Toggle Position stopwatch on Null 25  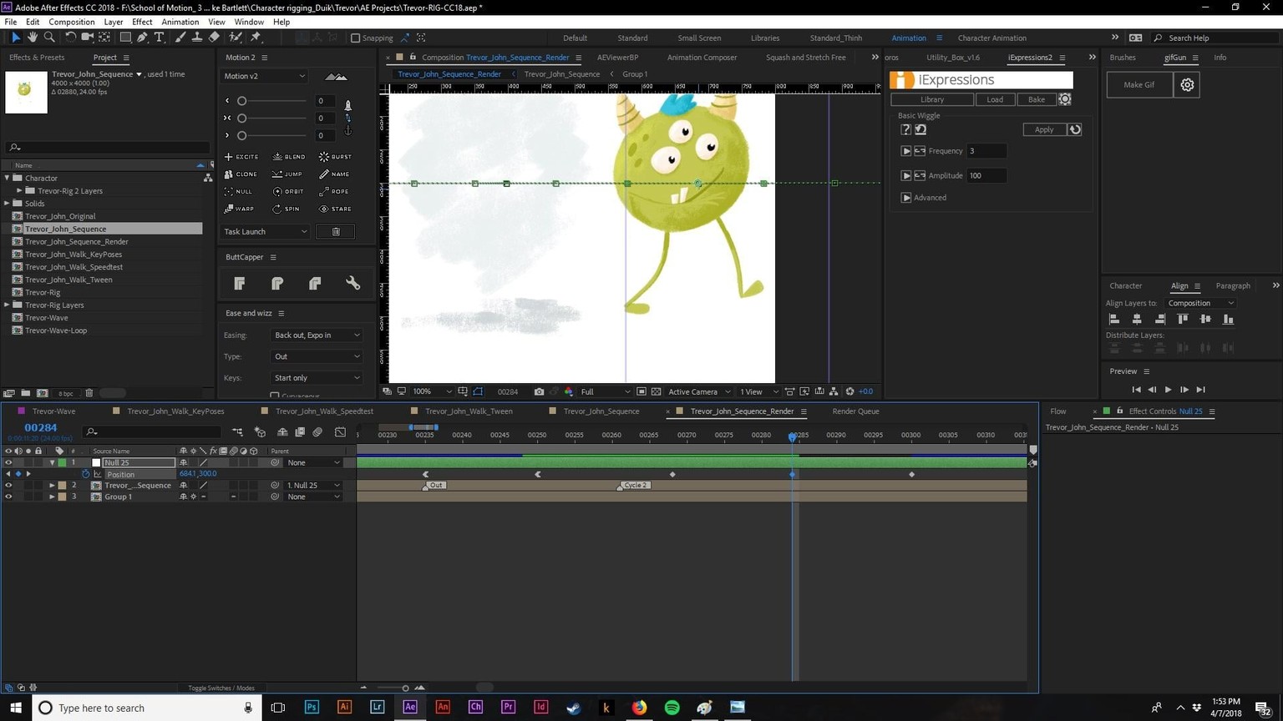tap(85, 474)
